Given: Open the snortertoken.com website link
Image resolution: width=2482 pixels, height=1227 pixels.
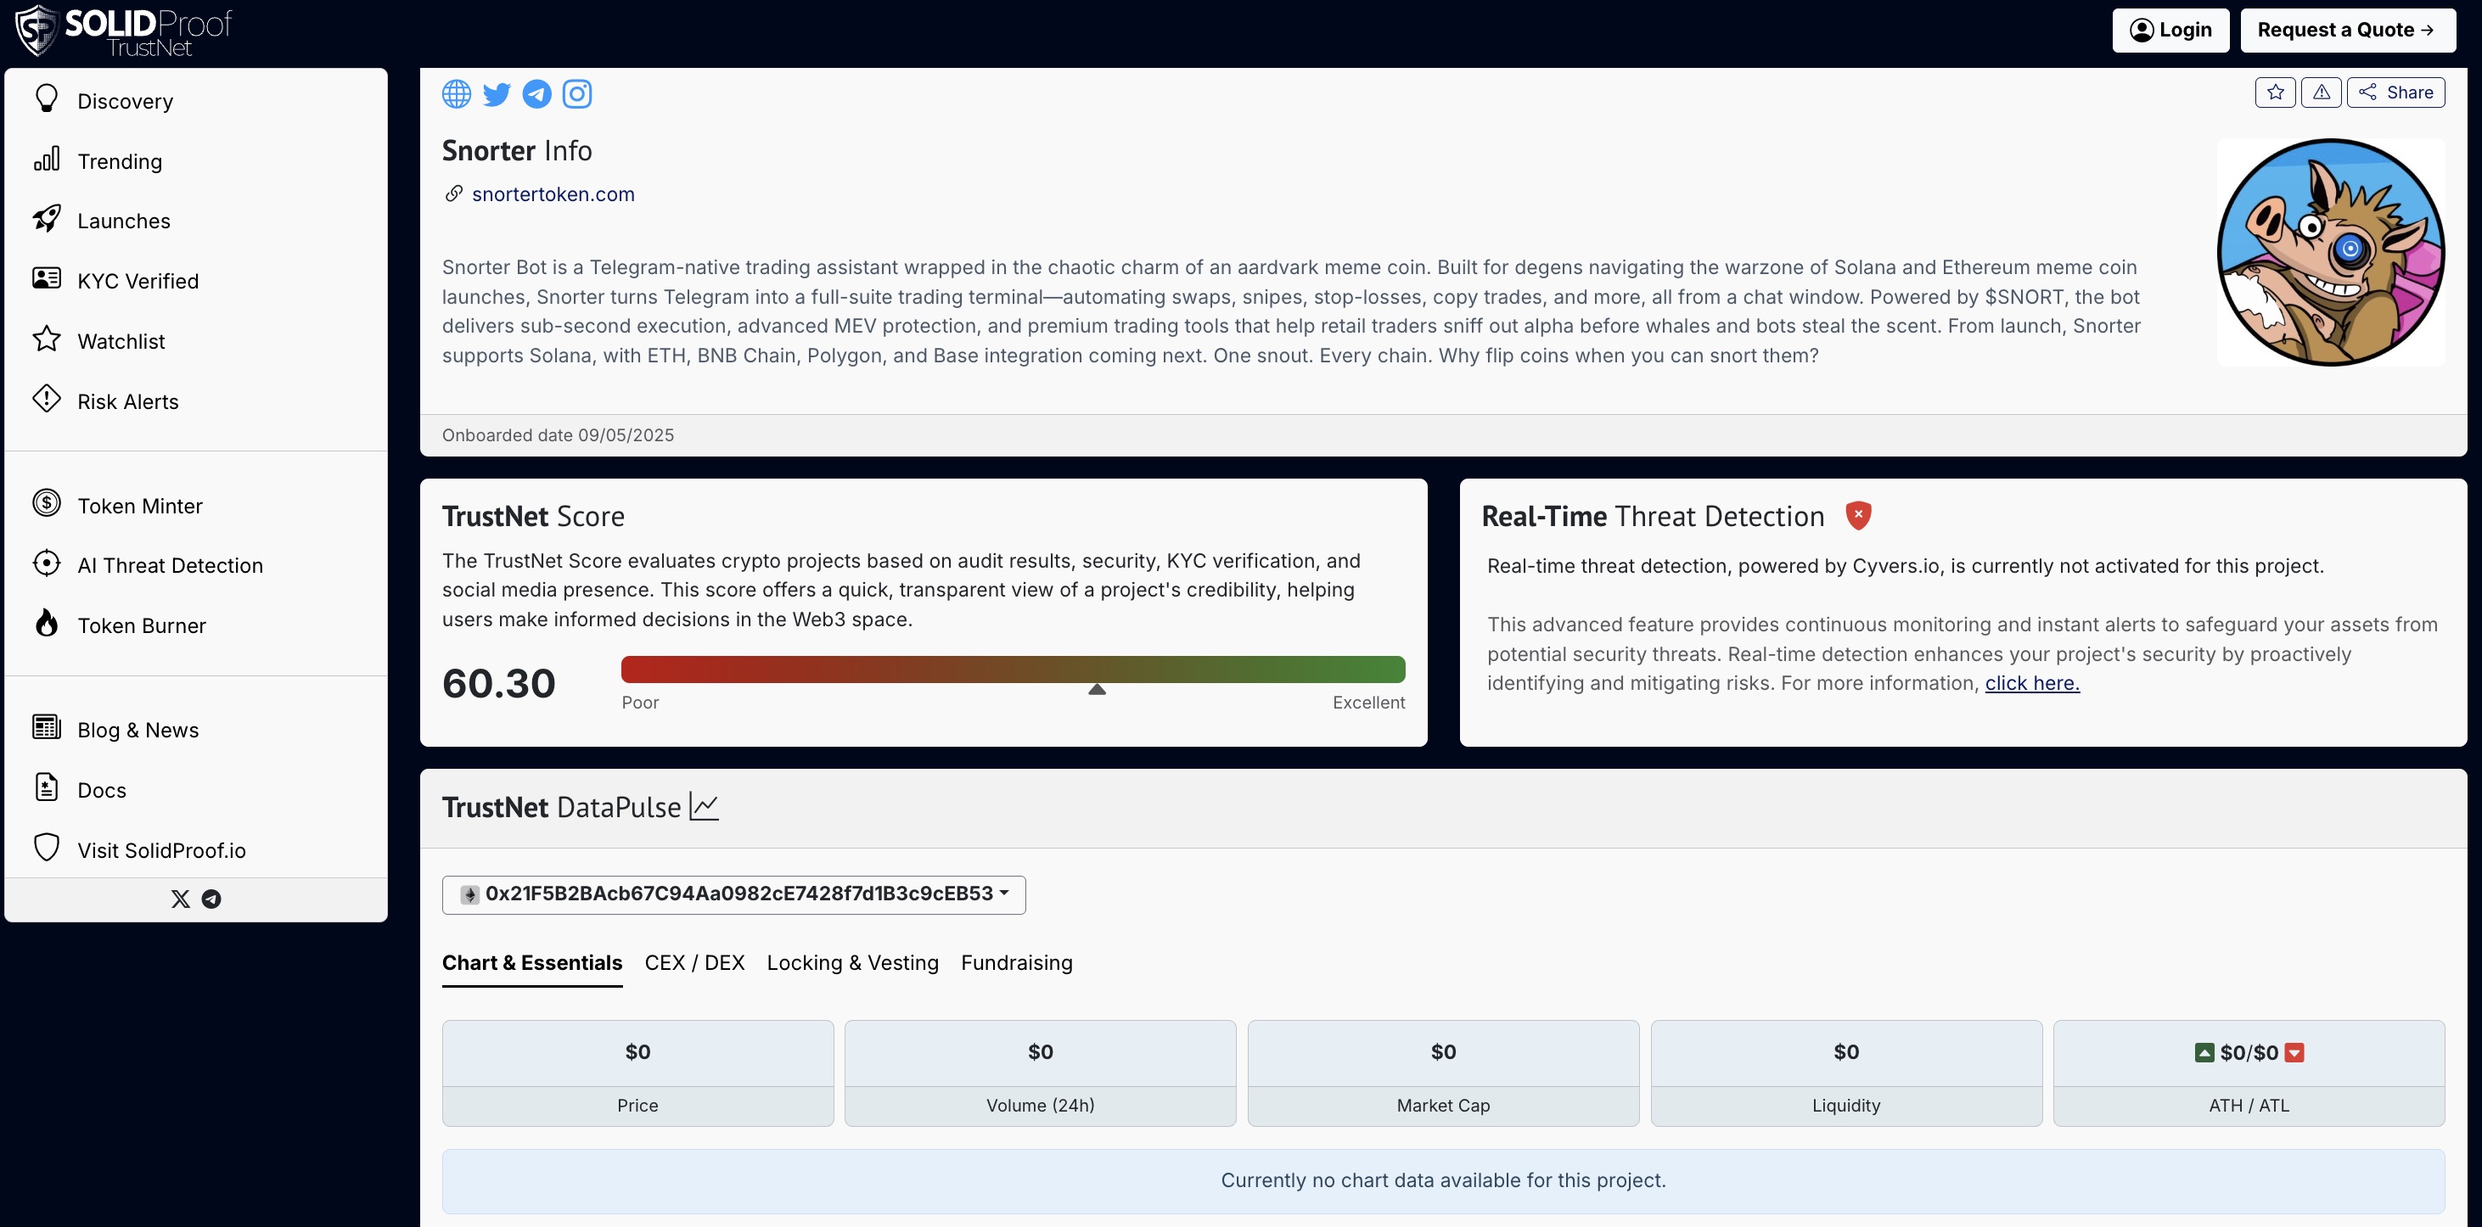Looking at the screenshot, I should click(x=553, y=193).
